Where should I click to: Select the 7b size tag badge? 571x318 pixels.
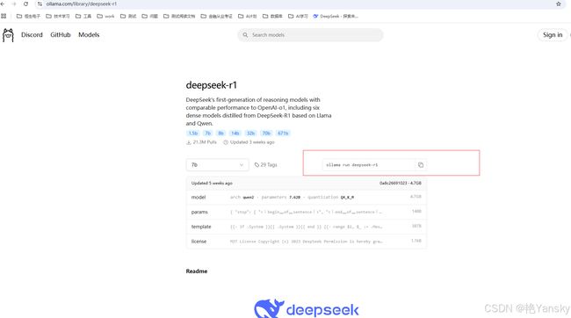coord(207,134)
